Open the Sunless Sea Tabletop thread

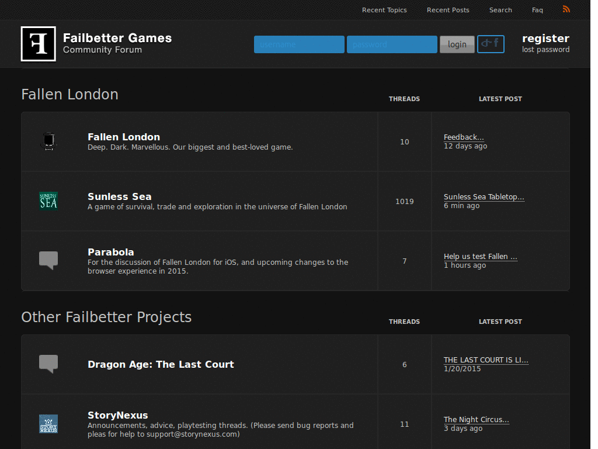(484, 197)
